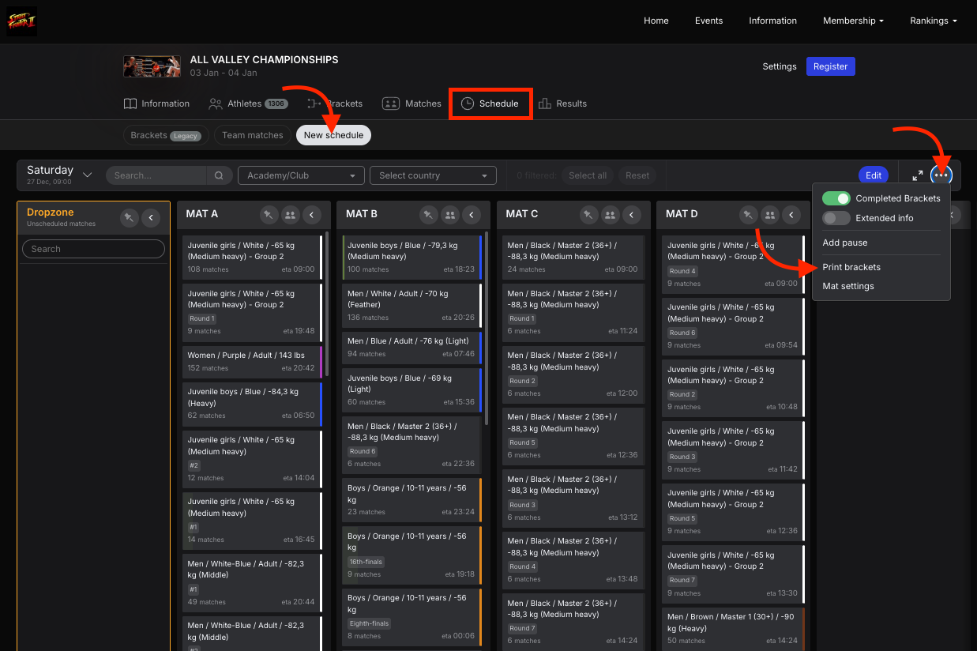
Task: Select Juvenile boys / Blue / -69 kg card
Action: coord(411,389)
